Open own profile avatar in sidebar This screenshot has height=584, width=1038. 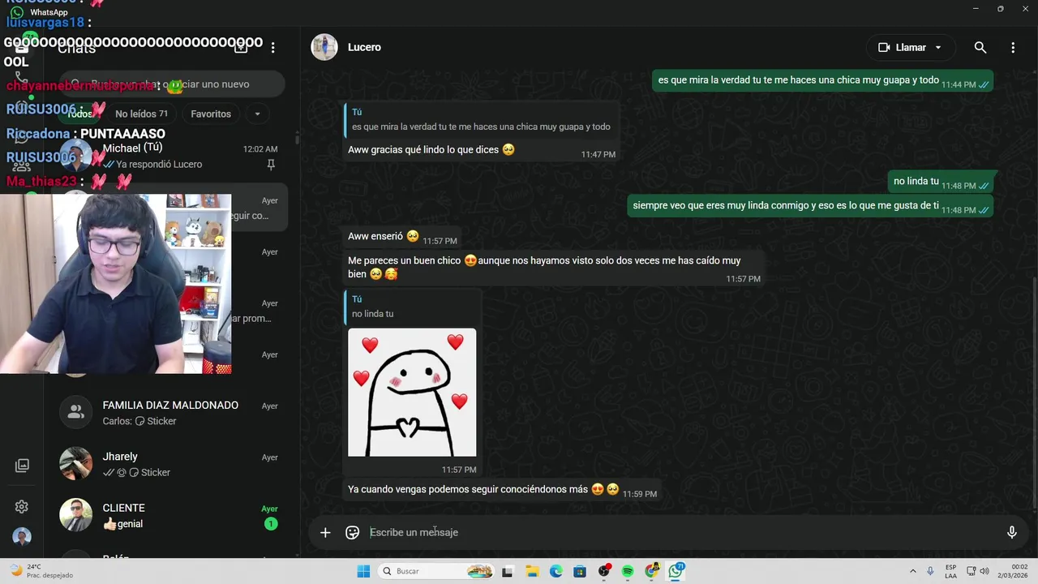[22, 537]
